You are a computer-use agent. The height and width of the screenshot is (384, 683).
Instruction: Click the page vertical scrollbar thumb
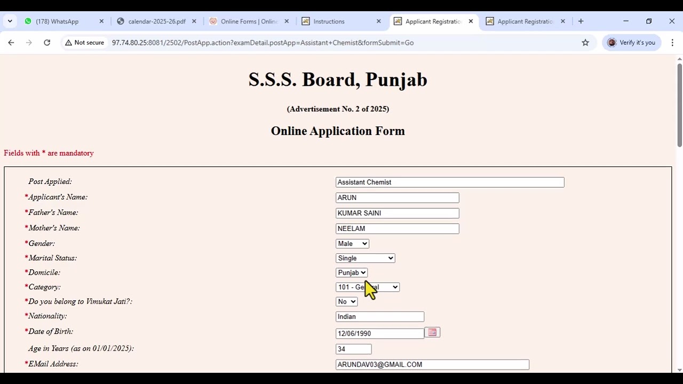click(679, 105)
